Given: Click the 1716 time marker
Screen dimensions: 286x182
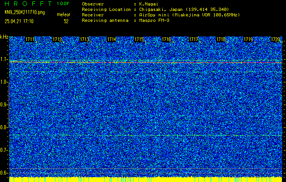Looking at the screenshot, I should tap(166, 39).
